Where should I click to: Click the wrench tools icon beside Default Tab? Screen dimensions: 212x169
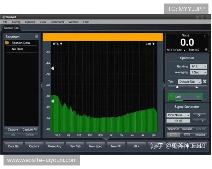click(x=205, y=82)
